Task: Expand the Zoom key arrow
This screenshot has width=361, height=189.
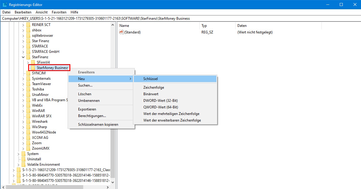Action: 23,143
